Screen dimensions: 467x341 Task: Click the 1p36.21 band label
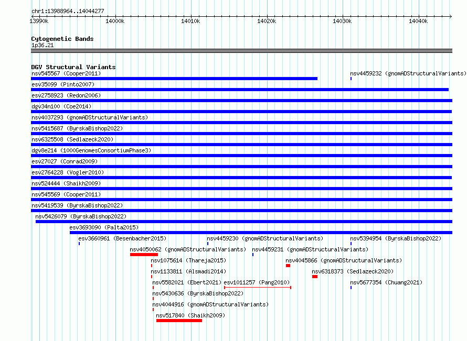pyautogui.click(x=43, y=45)
